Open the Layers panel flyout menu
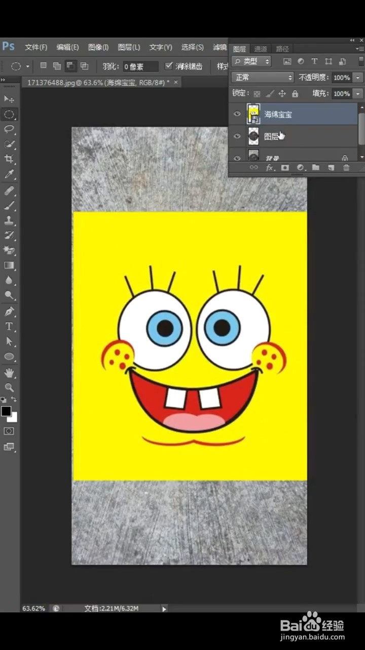Viewport: 365px width, 650px height. (x=359, y=49)
